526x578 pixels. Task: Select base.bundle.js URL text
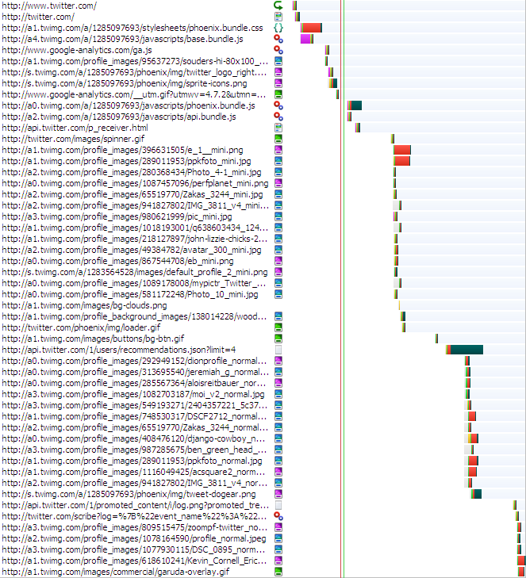click(x=122, y=39)
